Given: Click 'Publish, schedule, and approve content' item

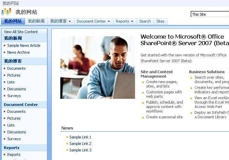Looking at the screenshot, I should [x=165, y=107].
